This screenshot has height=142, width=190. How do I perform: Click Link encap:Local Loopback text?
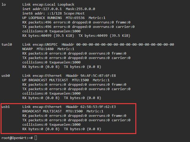(x=48, y=5)
